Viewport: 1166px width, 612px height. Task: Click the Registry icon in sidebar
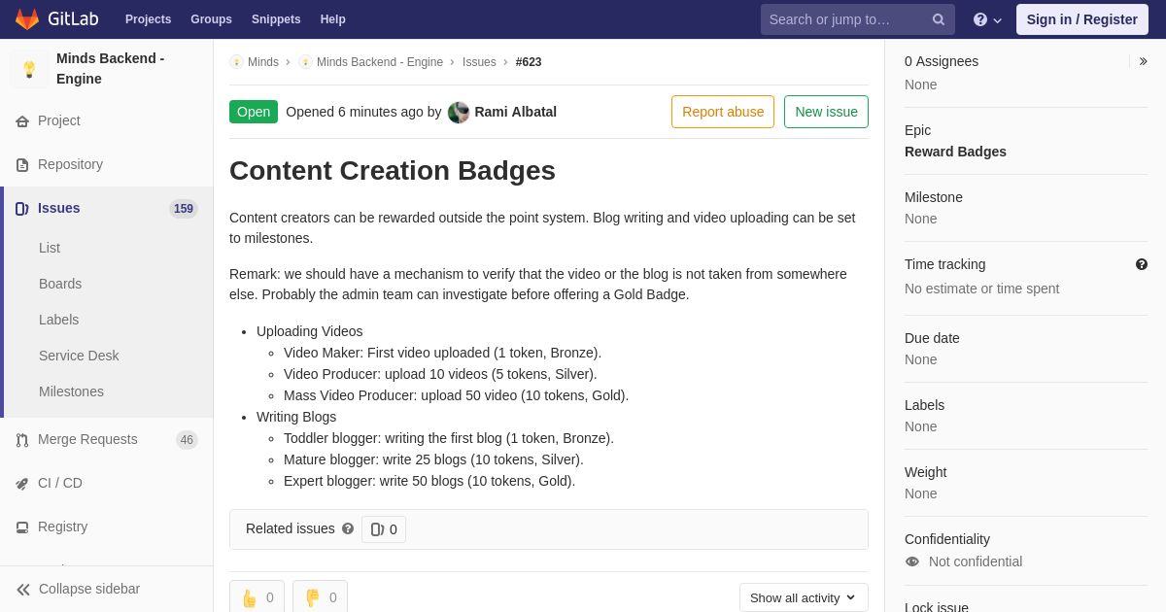tap(22, 527)
